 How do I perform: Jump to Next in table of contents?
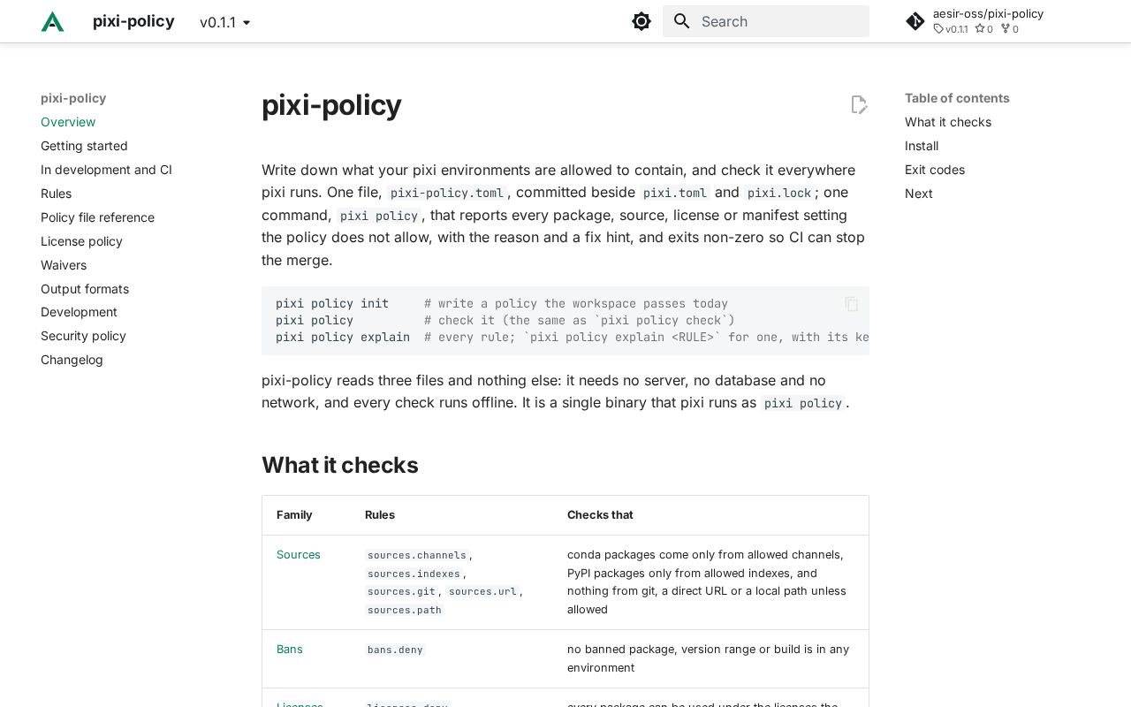coord(919,194)
